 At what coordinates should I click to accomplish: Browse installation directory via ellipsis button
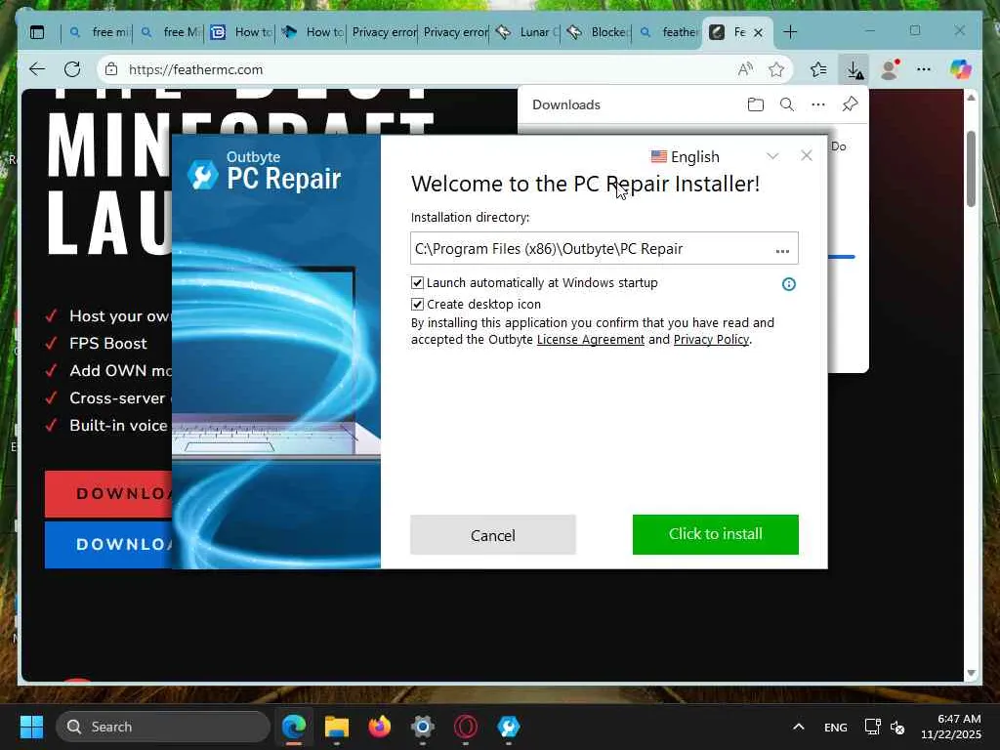[x=782, y=251]
